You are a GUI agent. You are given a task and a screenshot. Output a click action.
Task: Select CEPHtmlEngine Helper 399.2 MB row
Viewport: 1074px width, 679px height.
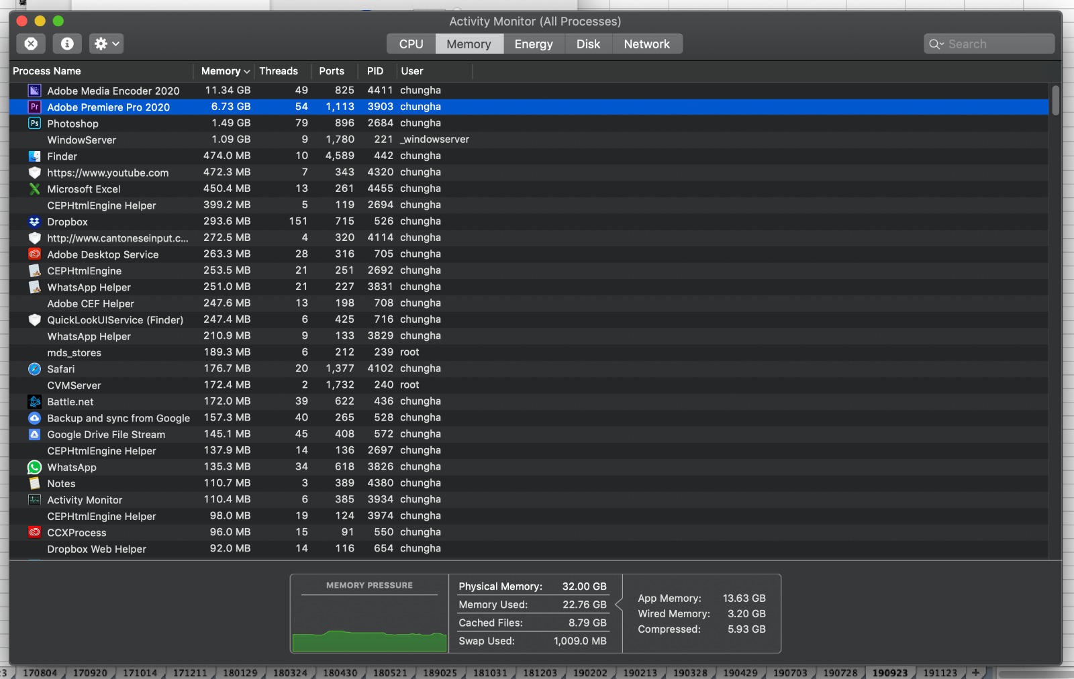pyautogui.click(x=529, y=205)
